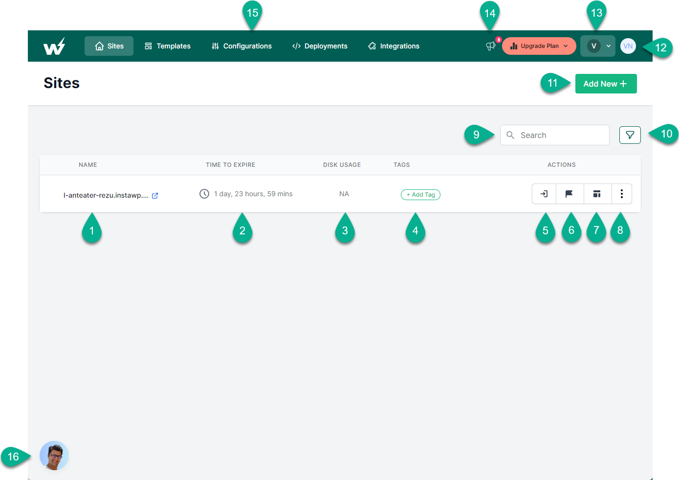Open the workspace V dropdown

[597, 46]
